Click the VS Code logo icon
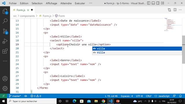The image size is (185, 104). coord(4,3)
